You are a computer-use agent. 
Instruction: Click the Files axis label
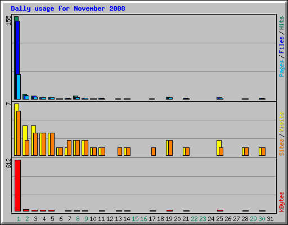pos(281,45)
